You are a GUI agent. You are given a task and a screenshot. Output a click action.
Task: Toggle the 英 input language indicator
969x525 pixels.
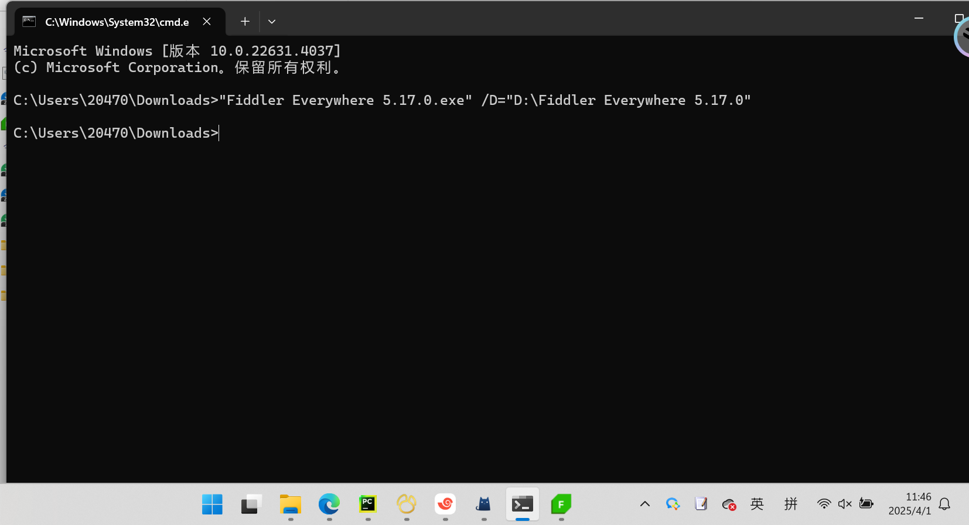coord(757,504)
